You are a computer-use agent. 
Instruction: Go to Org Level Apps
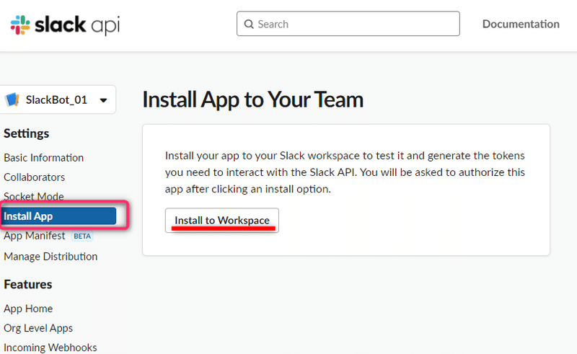tap(38, 328)
